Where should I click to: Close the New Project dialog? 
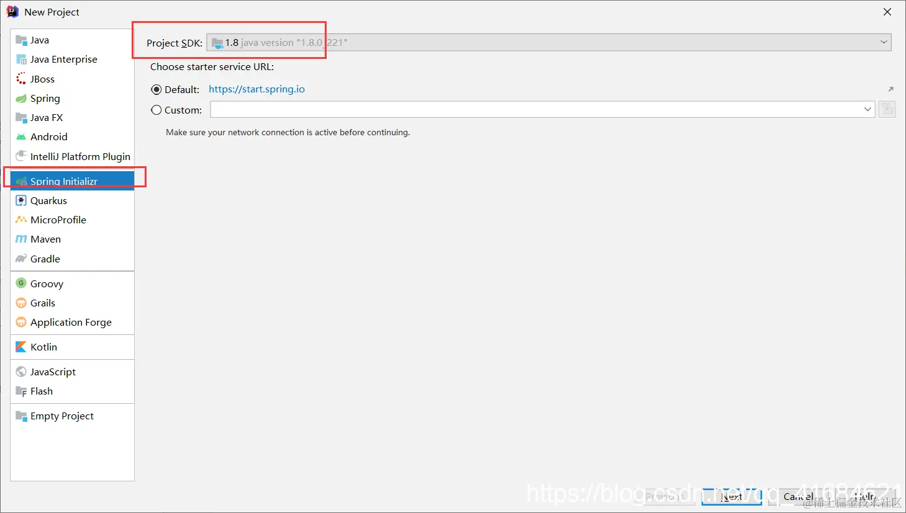click(887, 12)
